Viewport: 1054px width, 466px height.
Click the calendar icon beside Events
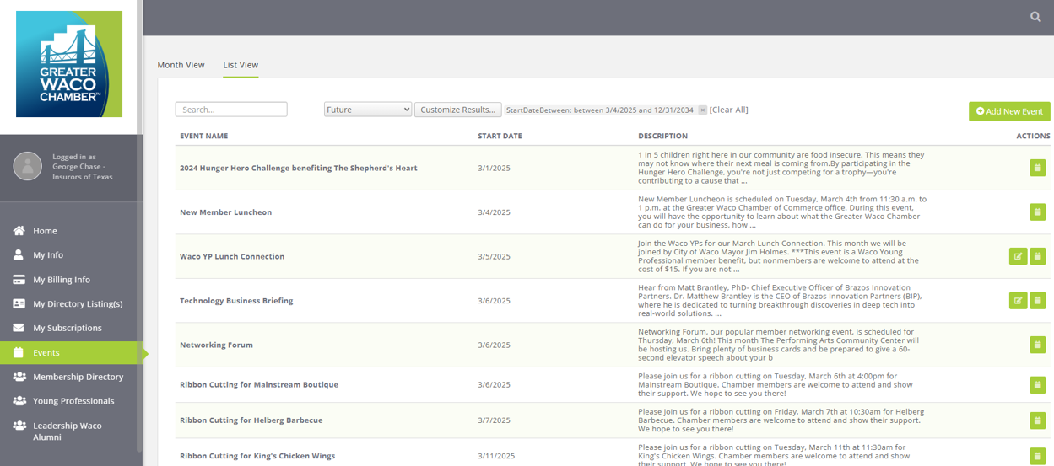(19, 352)
